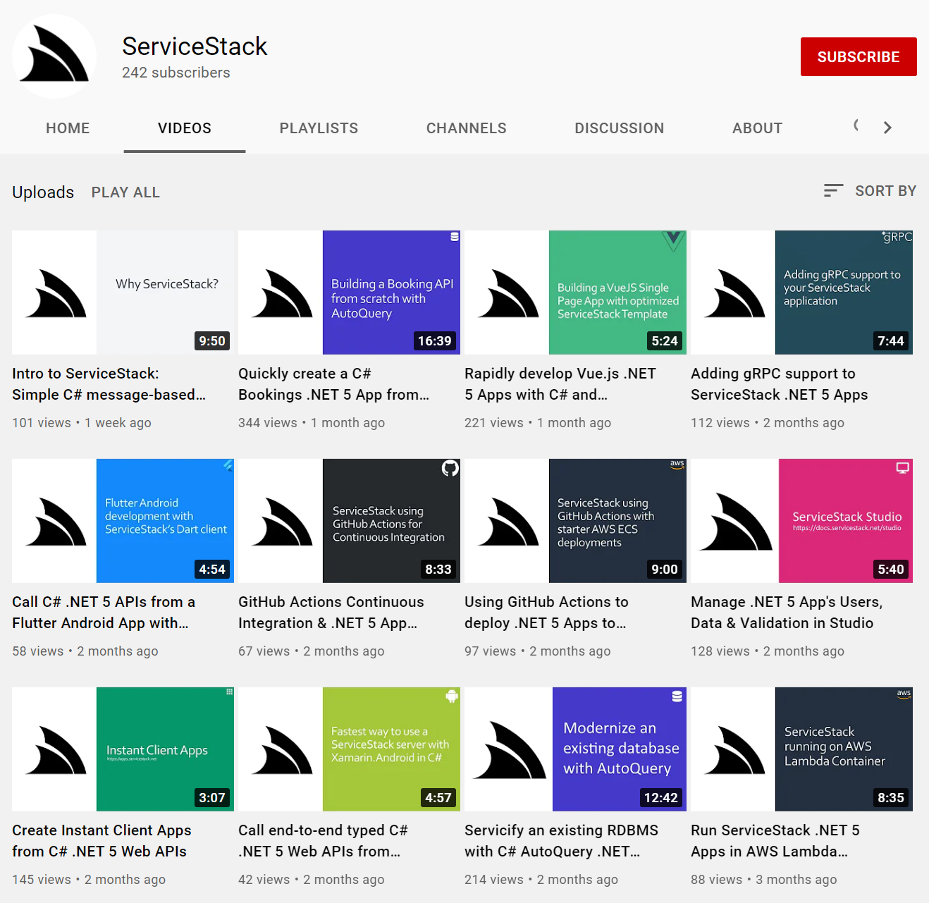The image size is (929, 903).
Task: Click title Call C# .NET 5 APIs from Flutter
Action: tap(104, 613)
